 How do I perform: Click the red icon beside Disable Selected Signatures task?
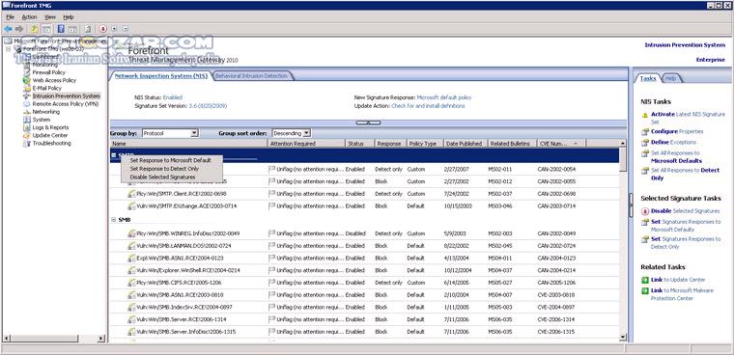(x=645, y=211)
